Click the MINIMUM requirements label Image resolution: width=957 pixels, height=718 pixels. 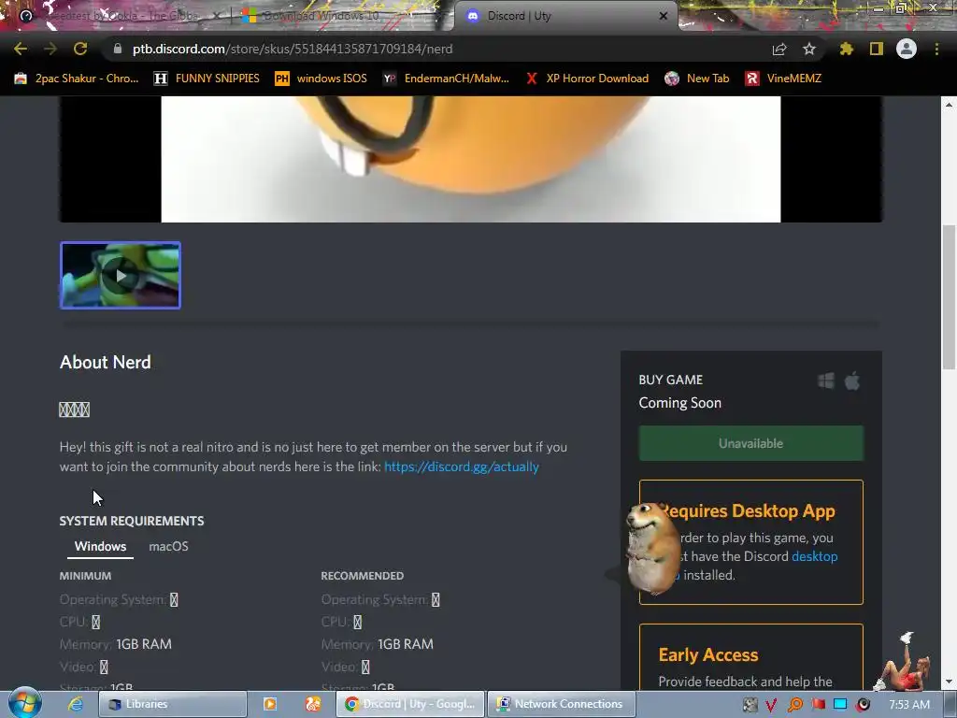coord(85,576)
